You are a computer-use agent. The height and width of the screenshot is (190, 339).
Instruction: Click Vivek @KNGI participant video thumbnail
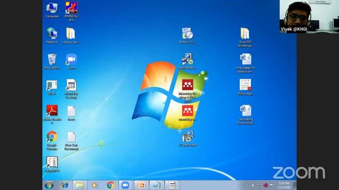(309, 16)
